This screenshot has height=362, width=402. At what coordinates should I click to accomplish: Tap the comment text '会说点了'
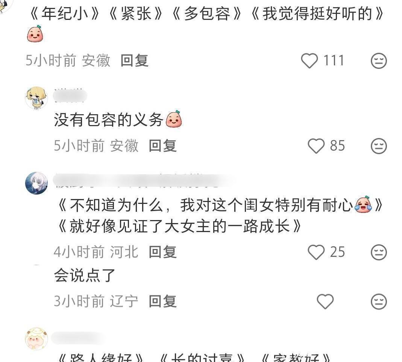[84, 276]
